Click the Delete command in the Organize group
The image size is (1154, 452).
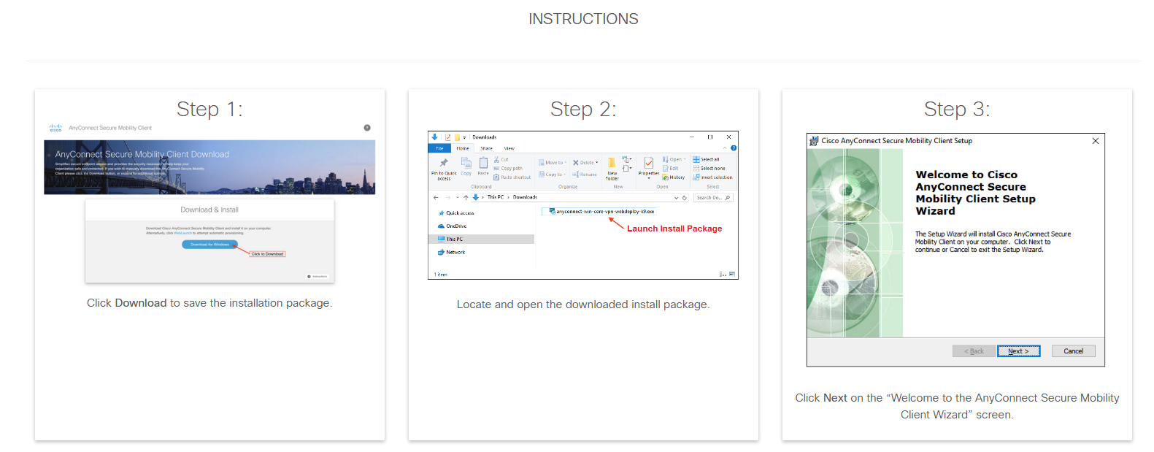click(585, 163)
